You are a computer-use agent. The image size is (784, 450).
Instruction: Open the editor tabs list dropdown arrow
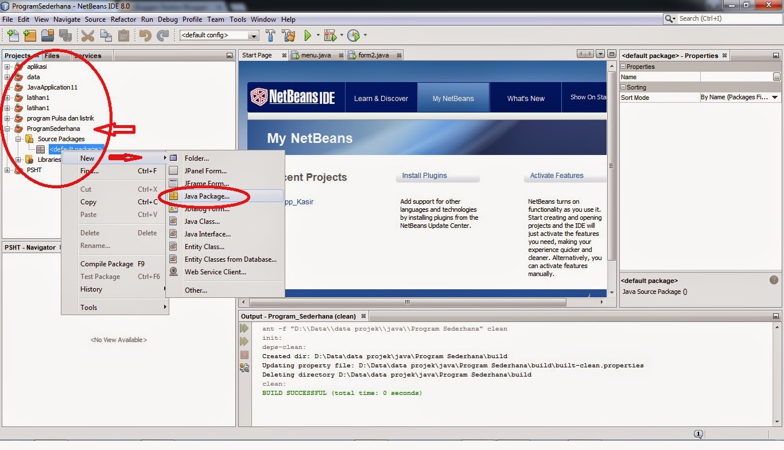(x=600, y=54)
